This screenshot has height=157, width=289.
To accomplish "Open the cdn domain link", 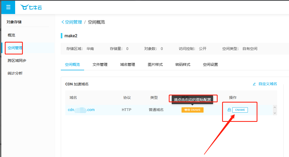I will [x=81, y=110].
